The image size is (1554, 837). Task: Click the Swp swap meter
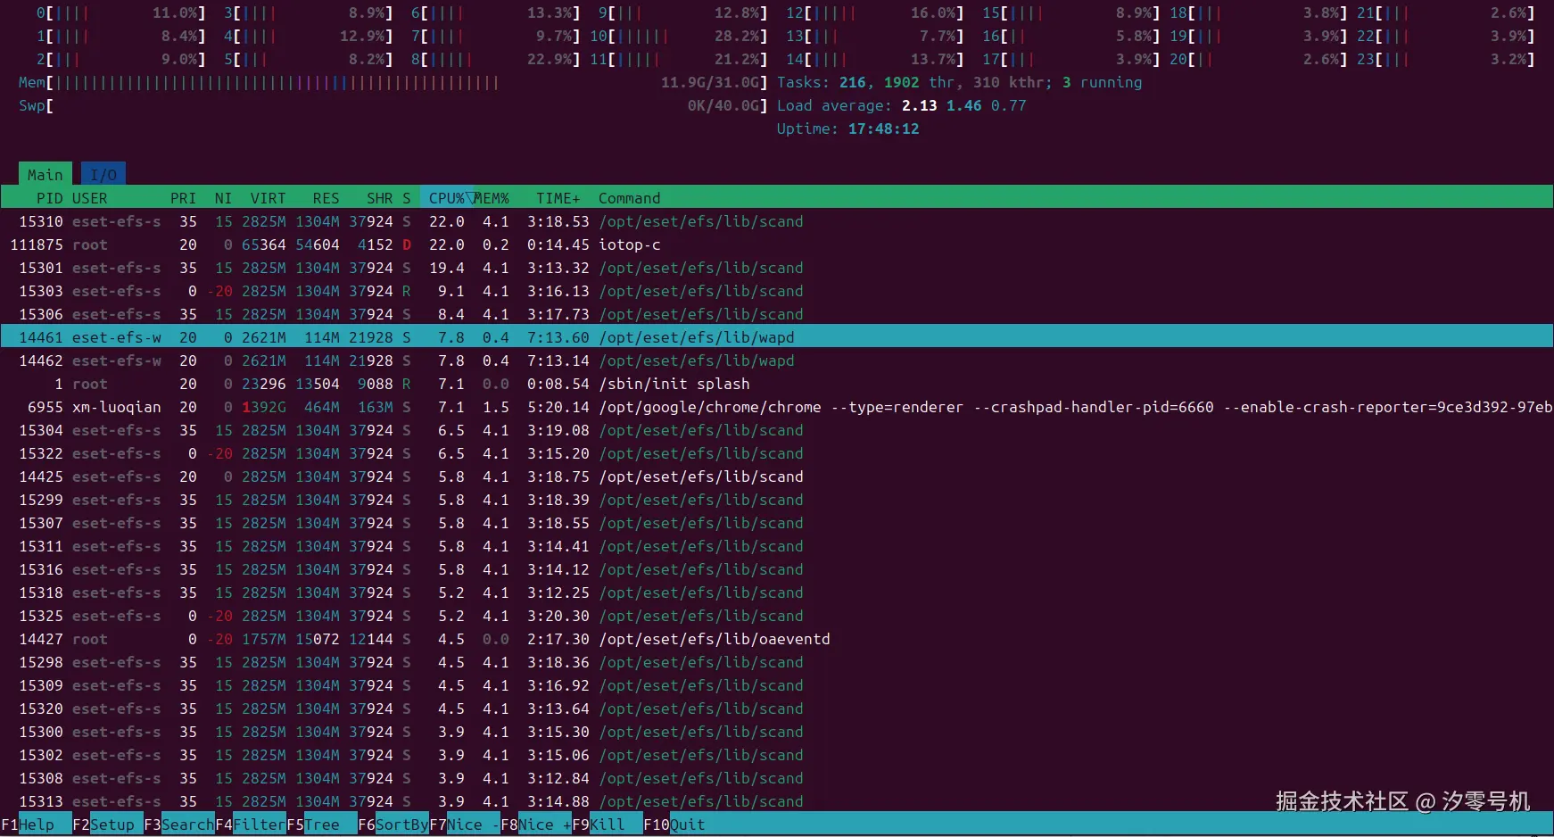[x=393, y=105]
